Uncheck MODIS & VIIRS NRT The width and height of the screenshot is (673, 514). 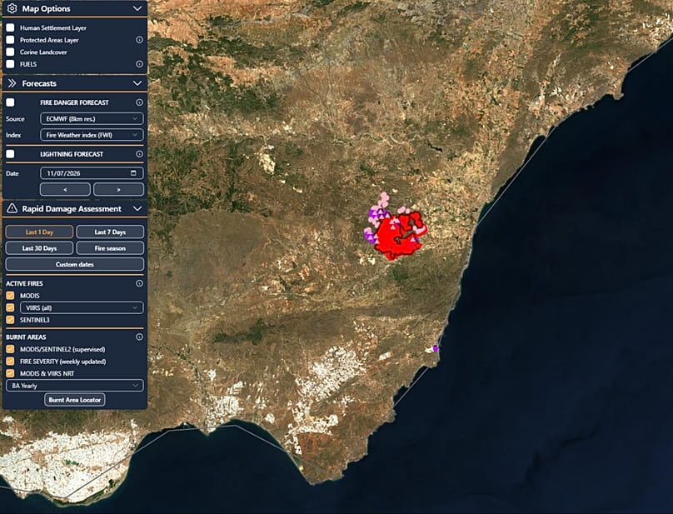point(10,373)
